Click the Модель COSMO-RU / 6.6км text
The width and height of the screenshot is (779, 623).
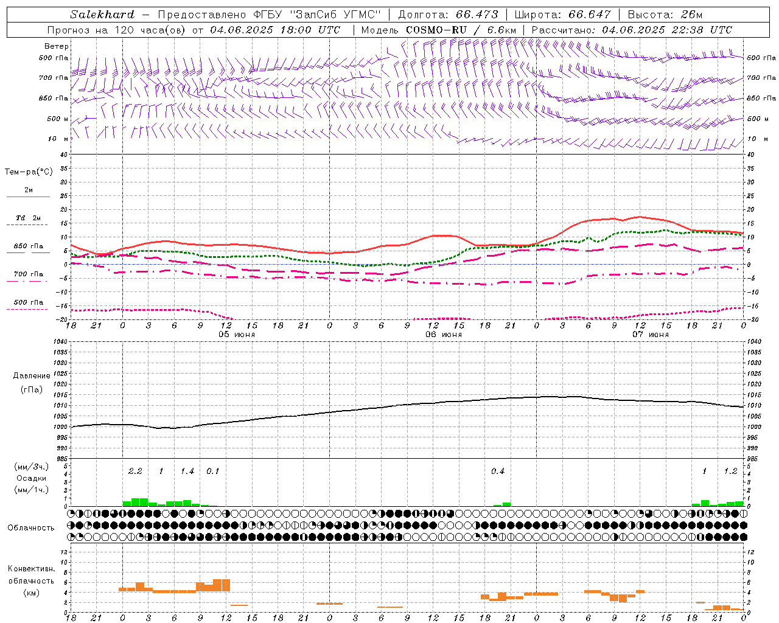click(x=439, y=30)
